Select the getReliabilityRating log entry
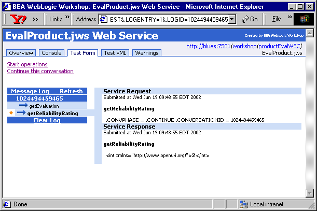Image resolution: width=317 pixels, height=211 pixels. tap(52, 113)
